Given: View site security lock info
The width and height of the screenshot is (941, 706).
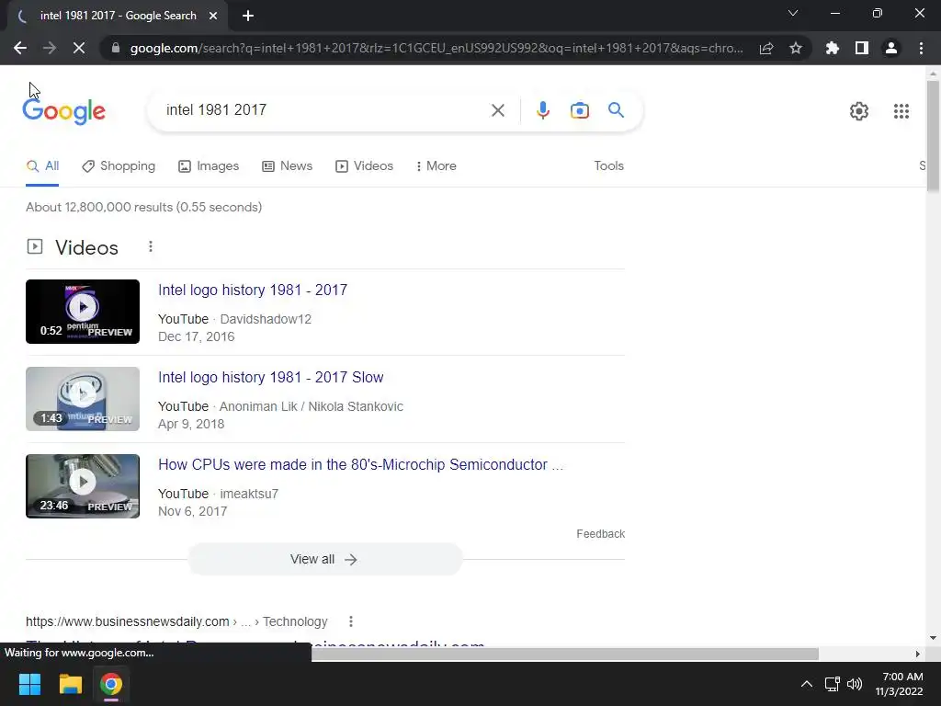Looking at the screenshot, I should (116, 48).
